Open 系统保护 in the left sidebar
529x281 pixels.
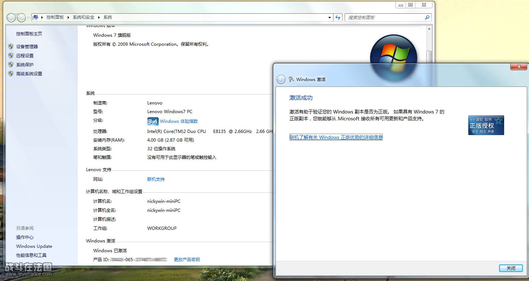click(x=25, y=64)
